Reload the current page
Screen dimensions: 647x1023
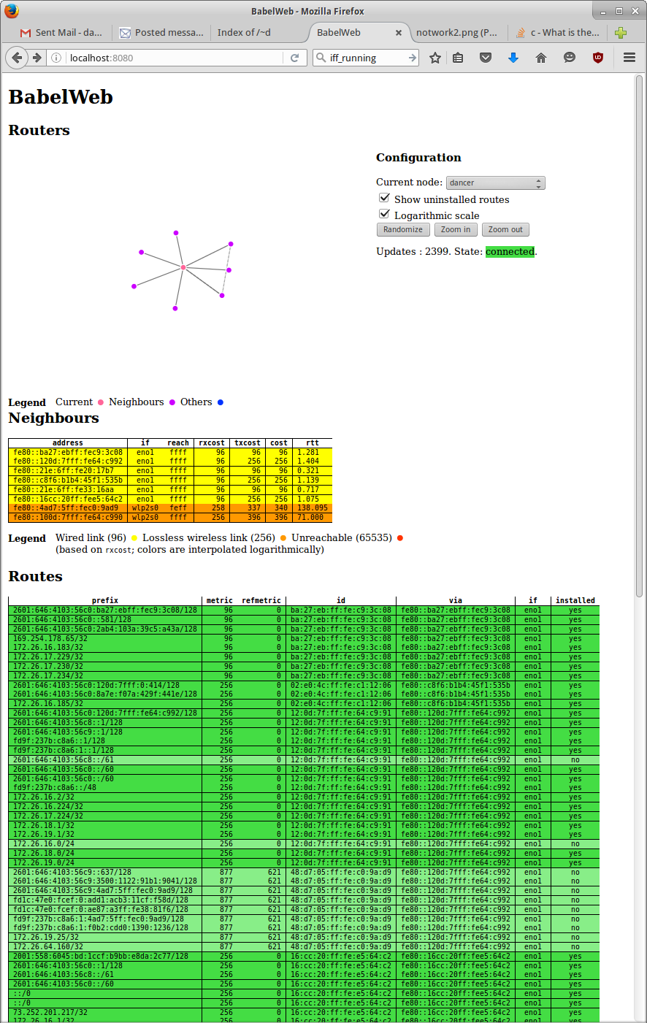click(x=295, y=58)
